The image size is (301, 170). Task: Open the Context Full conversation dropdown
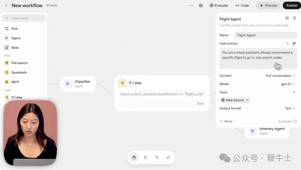(280, 76)
